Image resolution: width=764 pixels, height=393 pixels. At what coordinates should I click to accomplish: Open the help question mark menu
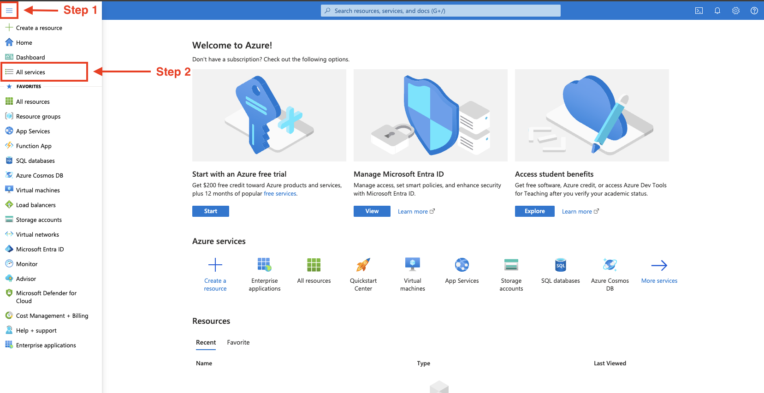tap(754, 11)
